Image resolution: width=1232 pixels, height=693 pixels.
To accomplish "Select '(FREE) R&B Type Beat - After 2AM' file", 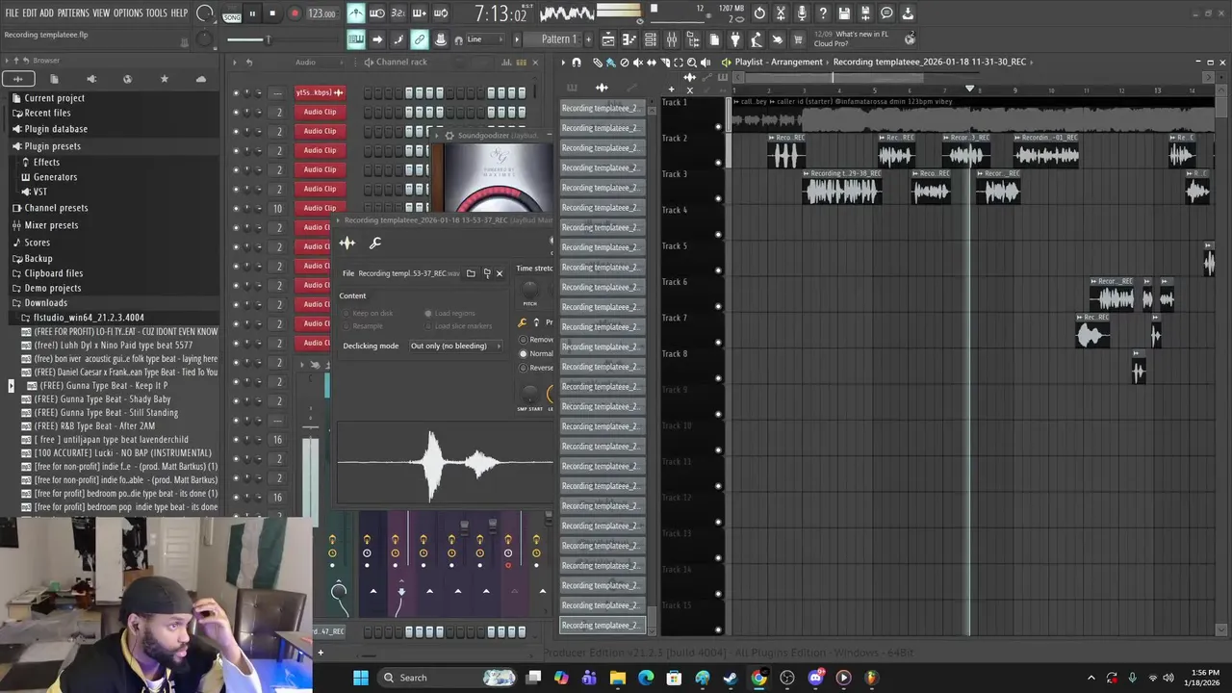I will coord(94,426).
